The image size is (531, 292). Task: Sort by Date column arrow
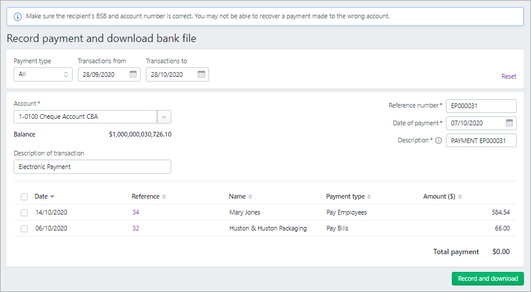(x=52, y=196)
